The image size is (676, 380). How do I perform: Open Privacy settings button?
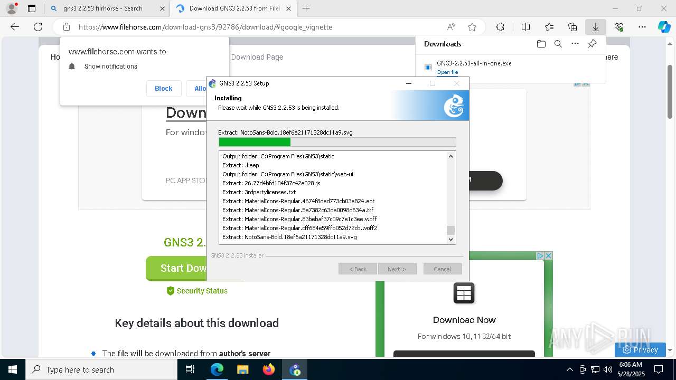(x=640, y=349)
